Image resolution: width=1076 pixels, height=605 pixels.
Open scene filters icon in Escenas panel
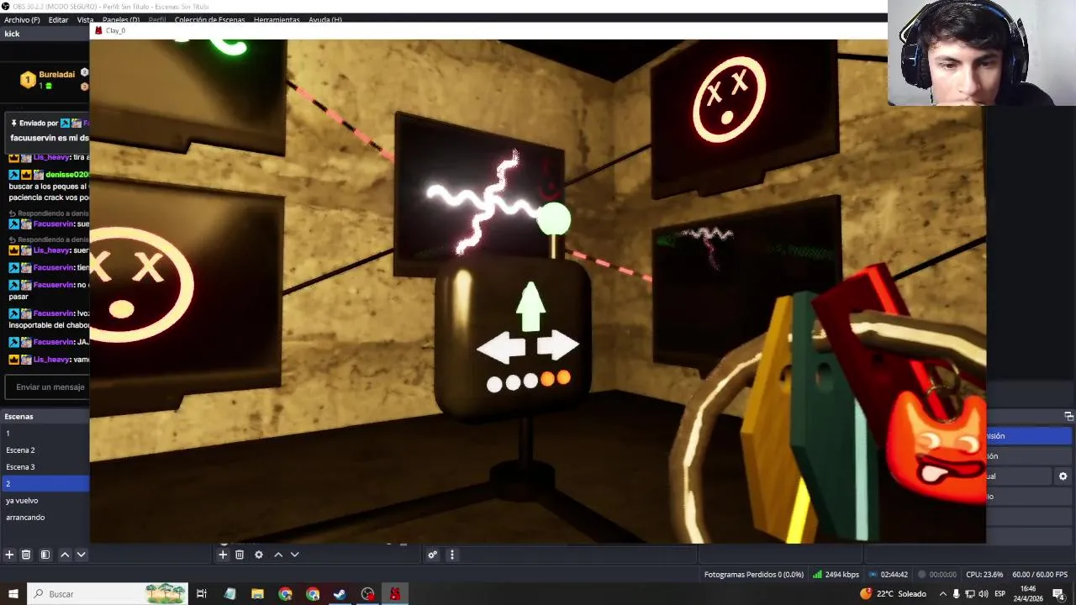pyautogui.click(x=45, y=555)
